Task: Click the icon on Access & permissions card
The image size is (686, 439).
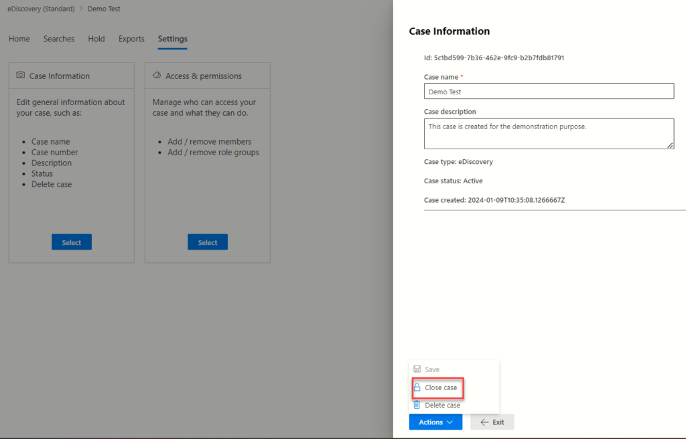Action: click(x=156, y=76)
